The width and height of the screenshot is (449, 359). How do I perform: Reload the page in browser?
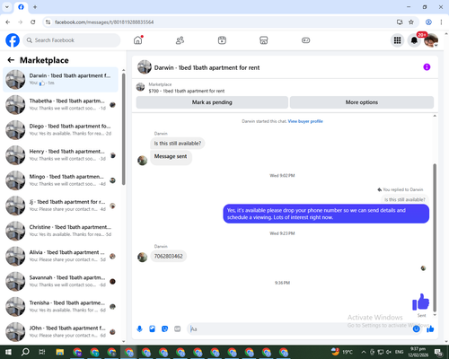tap(33, 22)
